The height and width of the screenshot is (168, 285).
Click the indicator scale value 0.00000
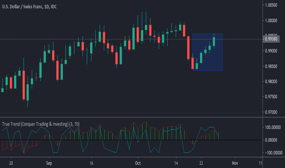tap(271, 140)
